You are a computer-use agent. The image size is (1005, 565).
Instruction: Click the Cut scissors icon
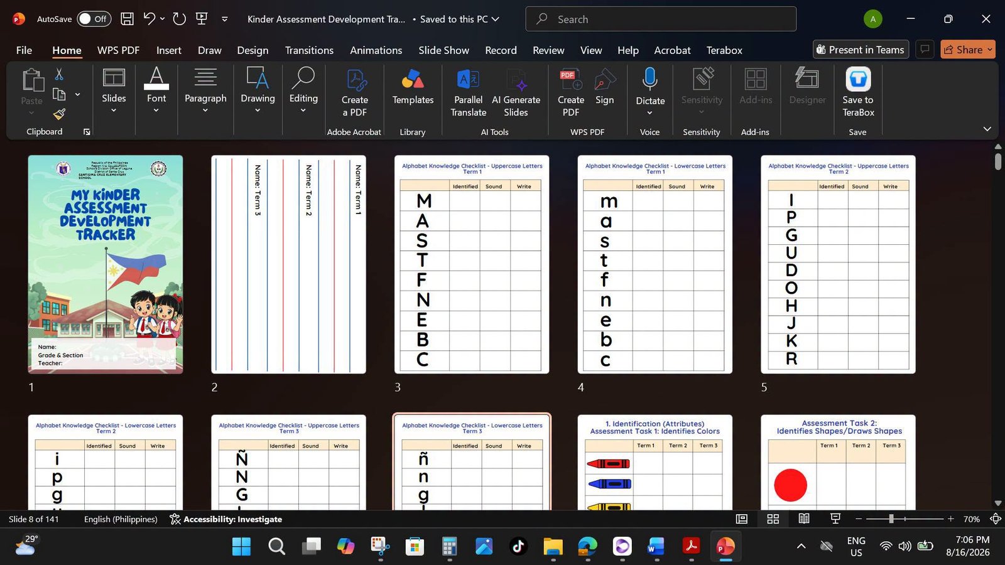(x=59, y=74)
